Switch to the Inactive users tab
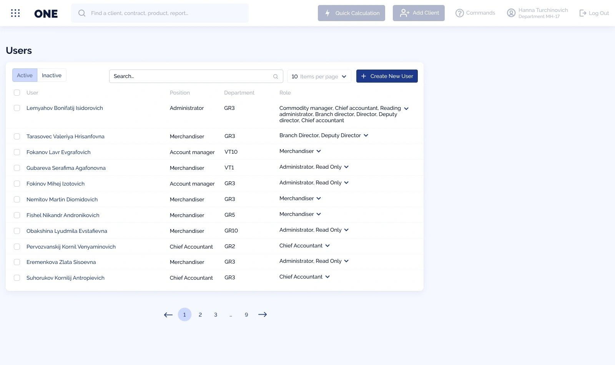615x365 pixels. coord(52,75)
